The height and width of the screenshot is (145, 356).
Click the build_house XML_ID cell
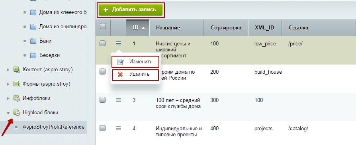click(x=268, y=72)
